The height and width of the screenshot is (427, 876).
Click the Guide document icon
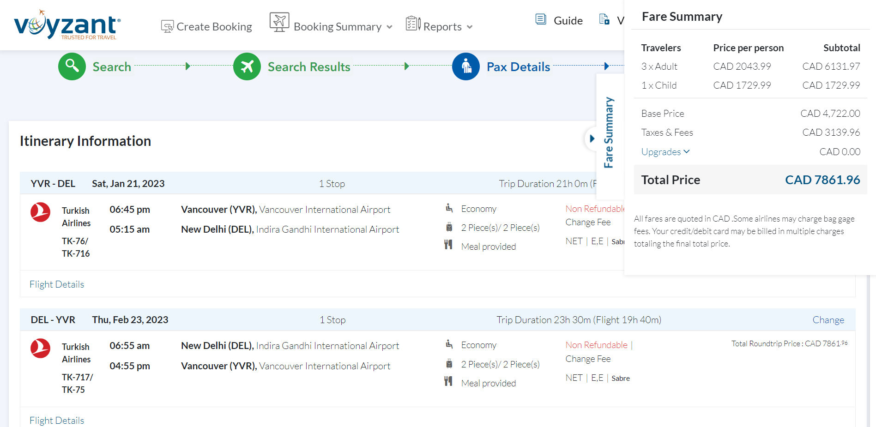pos(541,19)
